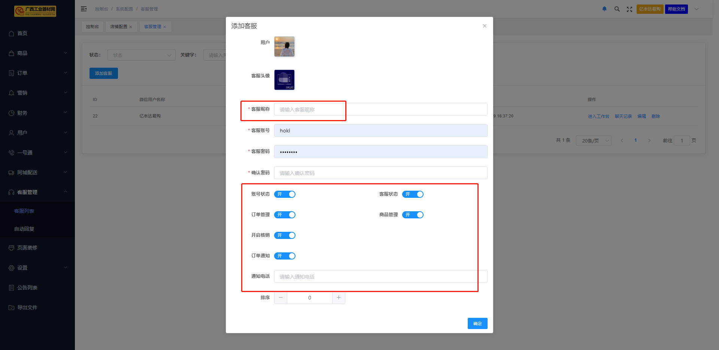719x350 pixels.
Task: Toggle the 商品管理 switch
Action: pyautogui.click(x=413, y=215)
